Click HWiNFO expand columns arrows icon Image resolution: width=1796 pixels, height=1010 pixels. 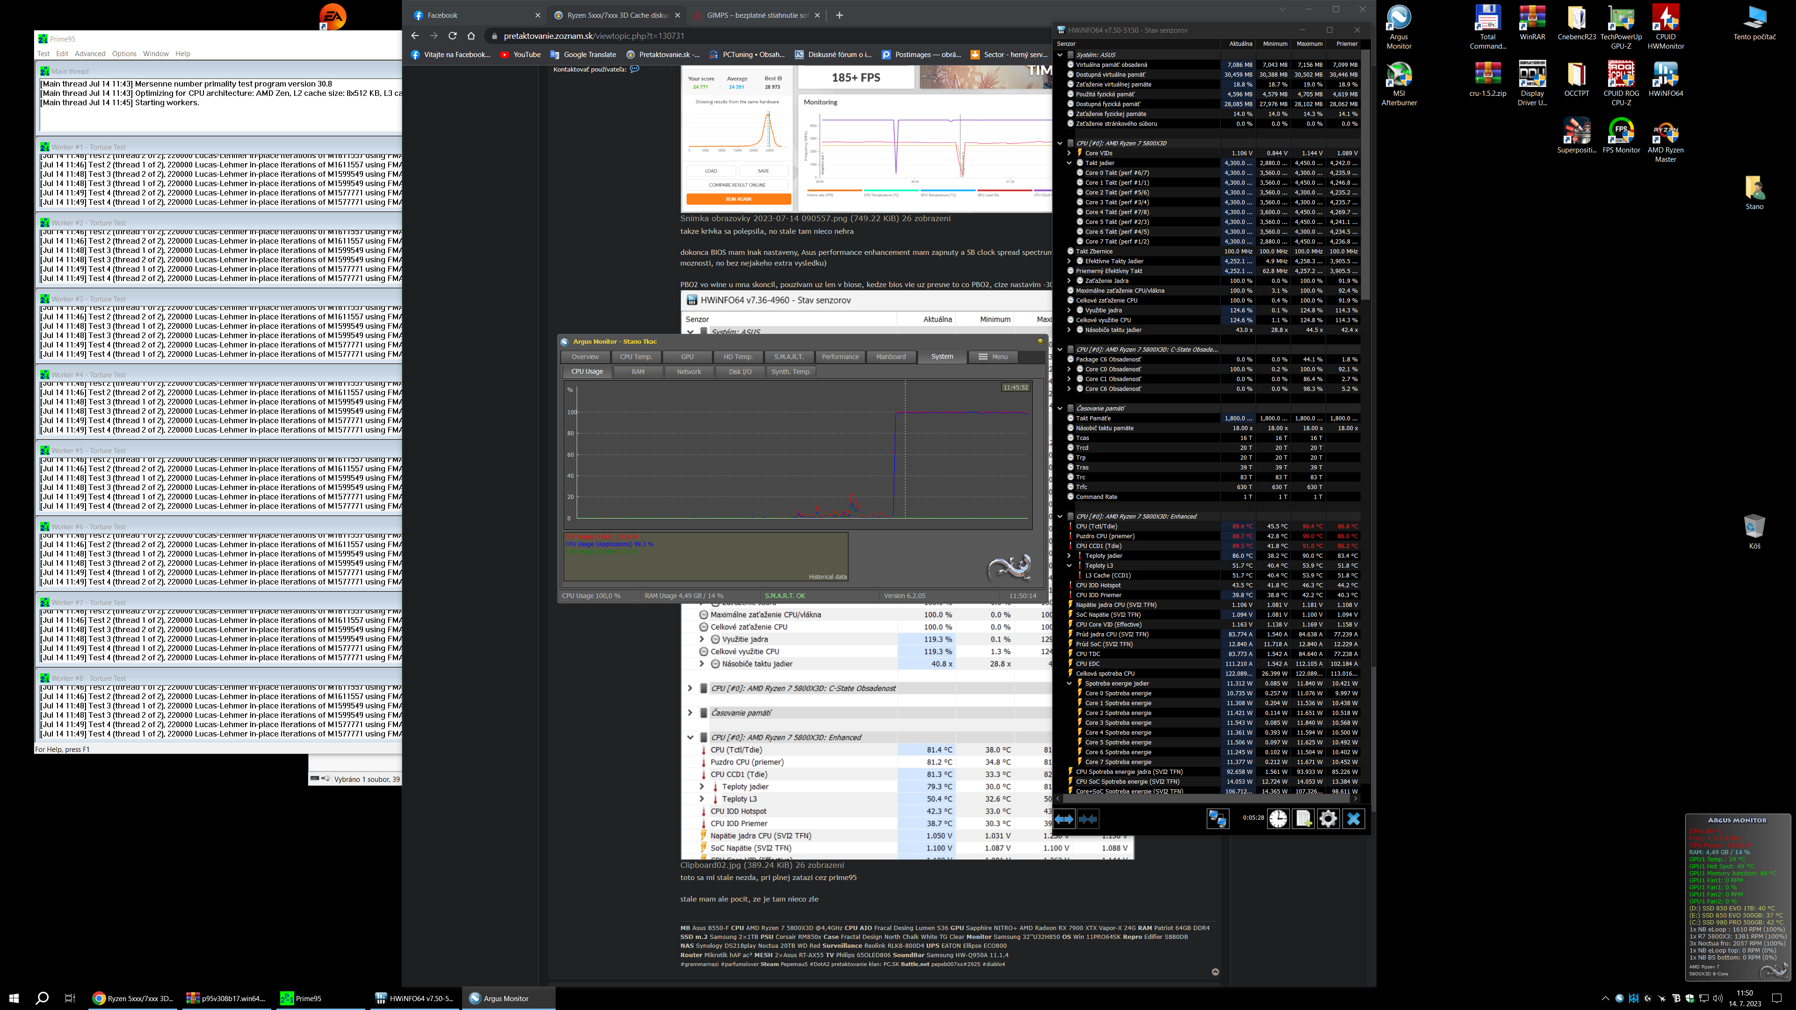pyautogui.click(x=1064, y=819)
